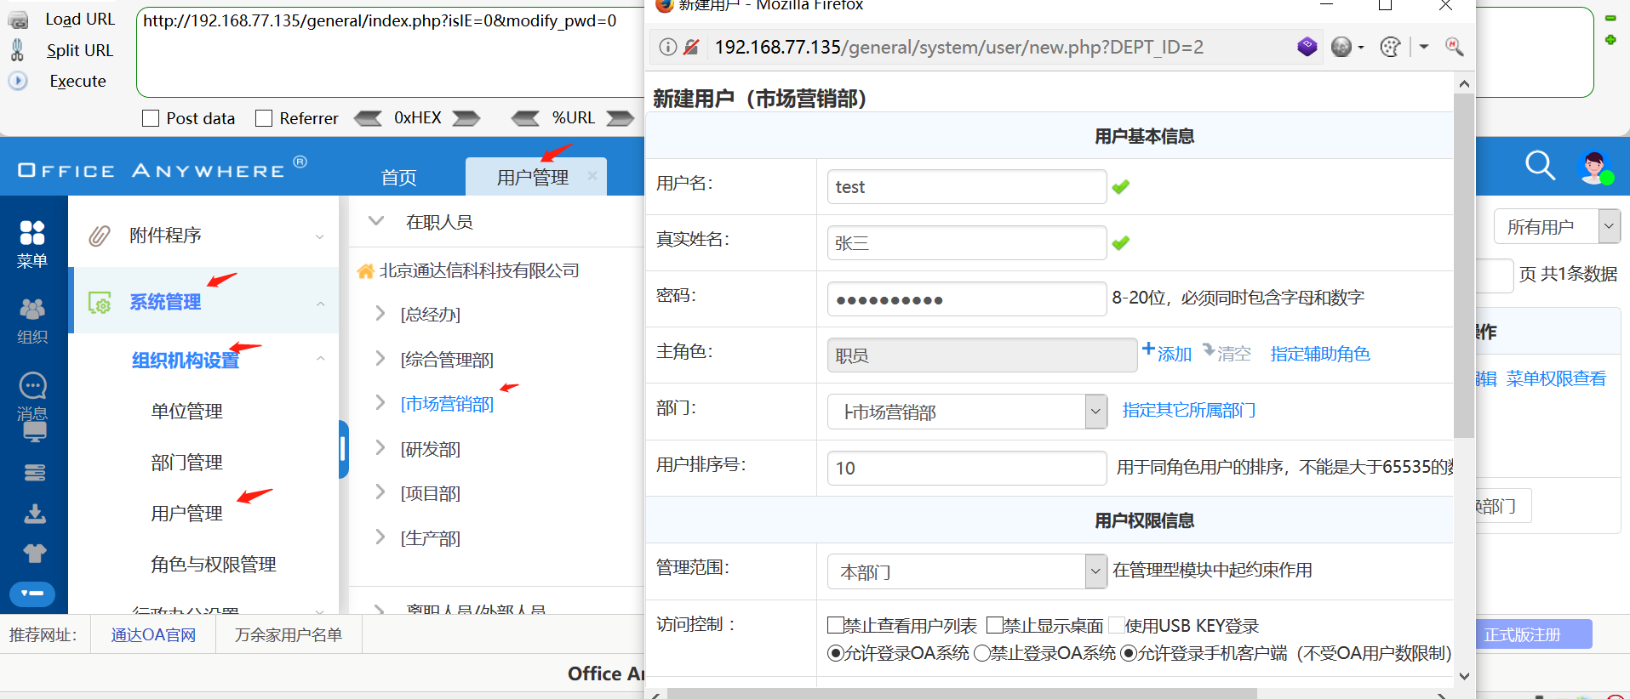Image resolution: width=1630 pixels, height=699 pixels.
Task: Select 允许登录手机客户端 radio button
Action: 1129,653
